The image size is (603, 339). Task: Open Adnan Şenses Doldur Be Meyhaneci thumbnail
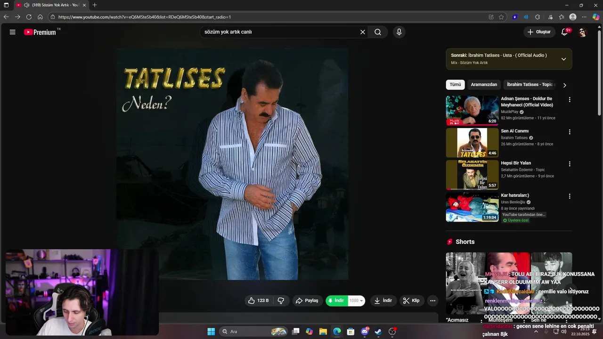[472, 110]
